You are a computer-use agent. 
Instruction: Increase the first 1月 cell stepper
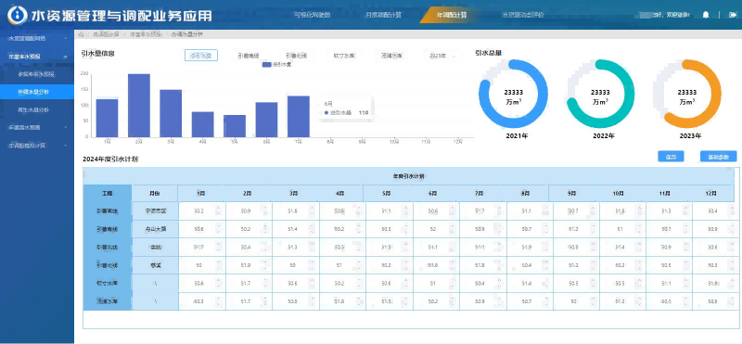(x=218, y=208)
